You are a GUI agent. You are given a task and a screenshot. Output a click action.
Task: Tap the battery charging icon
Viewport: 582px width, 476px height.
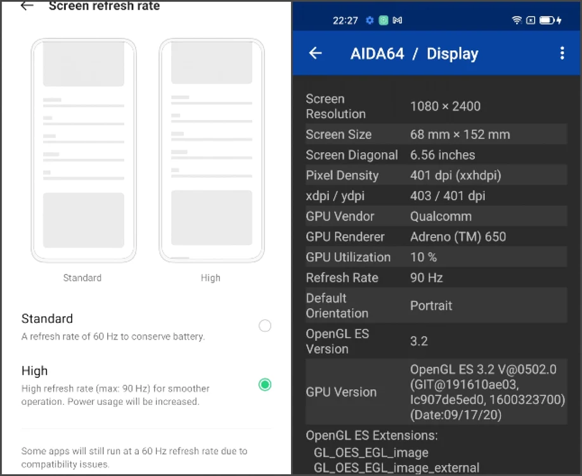click(x=550, y=20)
